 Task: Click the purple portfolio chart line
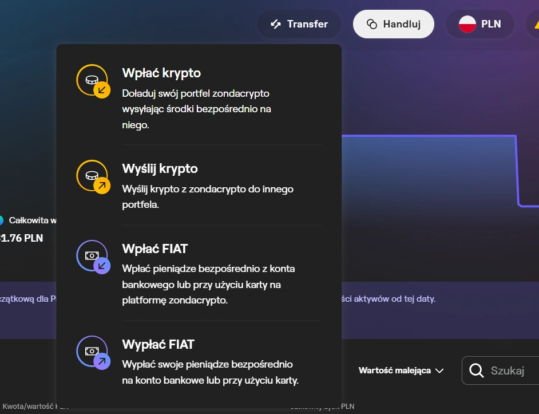(429, 136)
